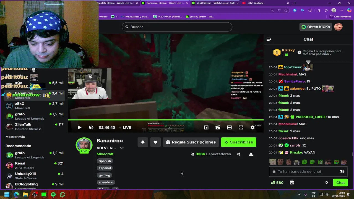
Task: Open chat settings gear icon
Action: coord(327,183)
